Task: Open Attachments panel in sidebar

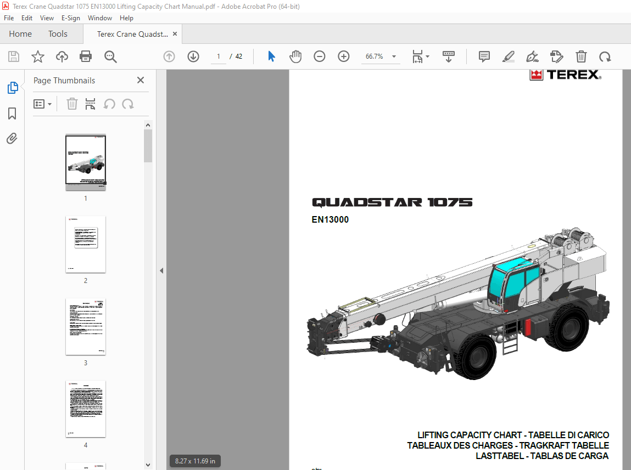Action: coord(12,138)
